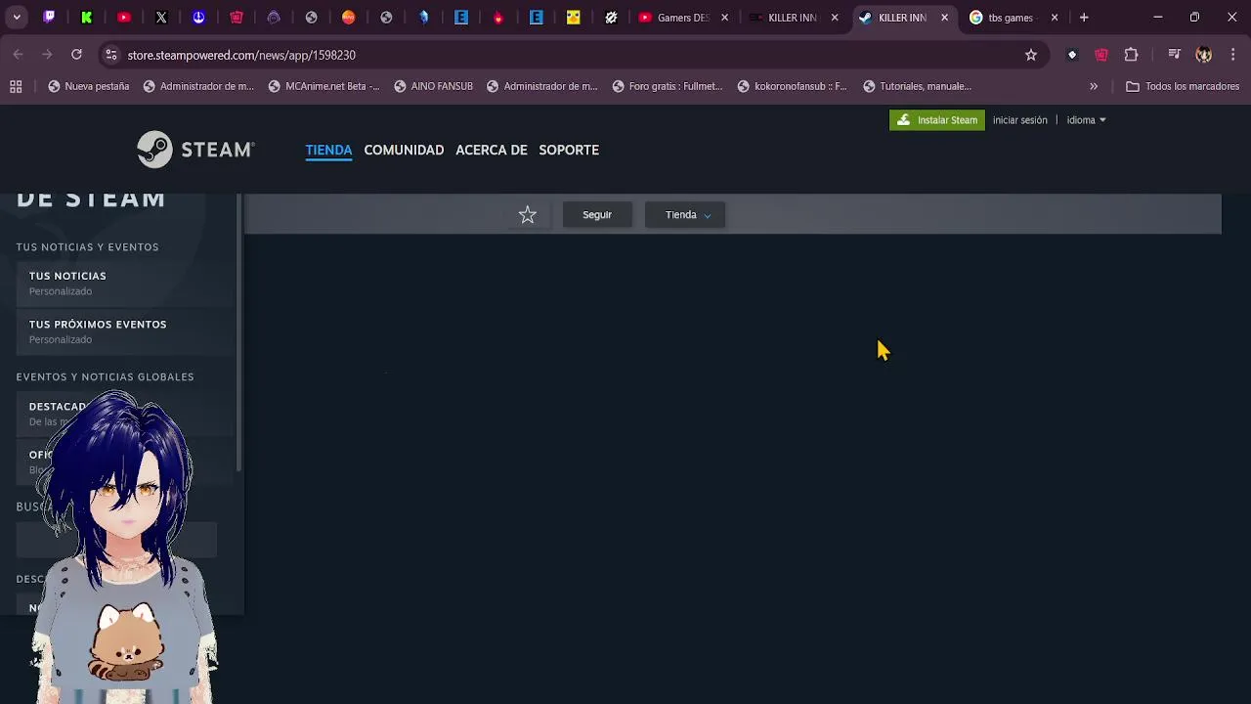Open Chrome three-dot menu
The height and width of the screenshot is (704, 1251).
[x=1233, y=55]
